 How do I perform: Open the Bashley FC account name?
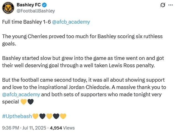(x=29, y=5)
